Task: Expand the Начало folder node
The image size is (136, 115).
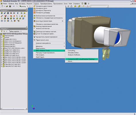Action: (x=1, y=38)
